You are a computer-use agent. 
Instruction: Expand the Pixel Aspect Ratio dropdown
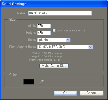point(65,47)
